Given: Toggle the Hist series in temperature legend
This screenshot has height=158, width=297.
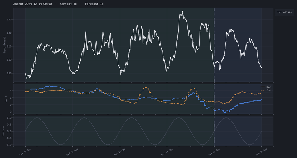Looking at the screenshot, I should [x=266, y=87].
